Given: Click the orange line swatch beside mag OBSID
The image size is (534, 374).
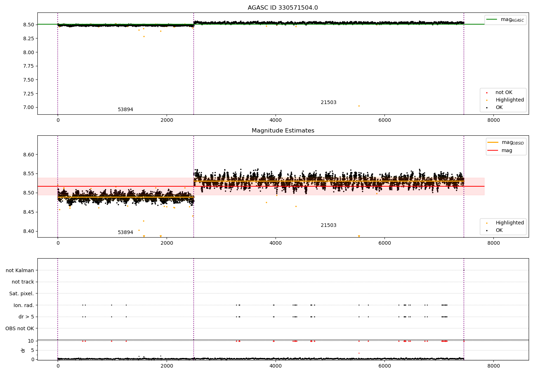Looking at the screenshot, I should (x=493, y=142).
